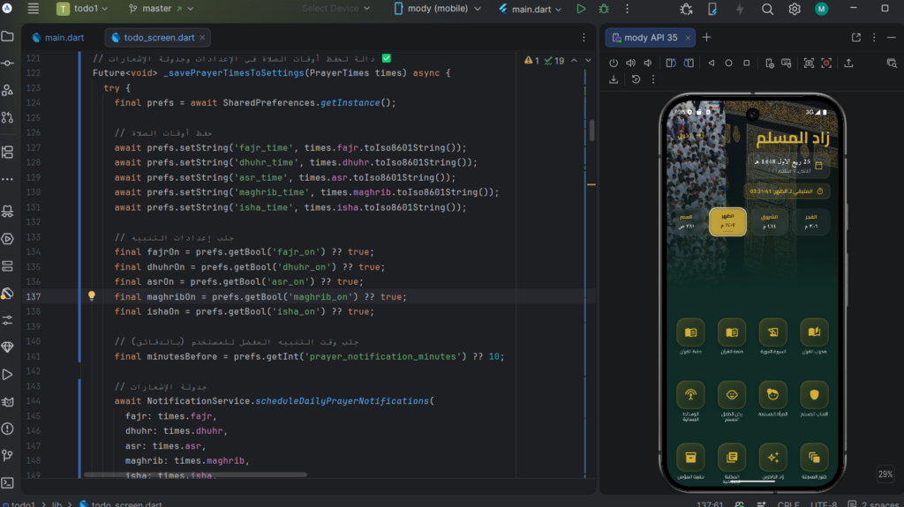904x507 pixels.
Task: Open the UTF-8 encoding selector
Action: coord(824,504)
